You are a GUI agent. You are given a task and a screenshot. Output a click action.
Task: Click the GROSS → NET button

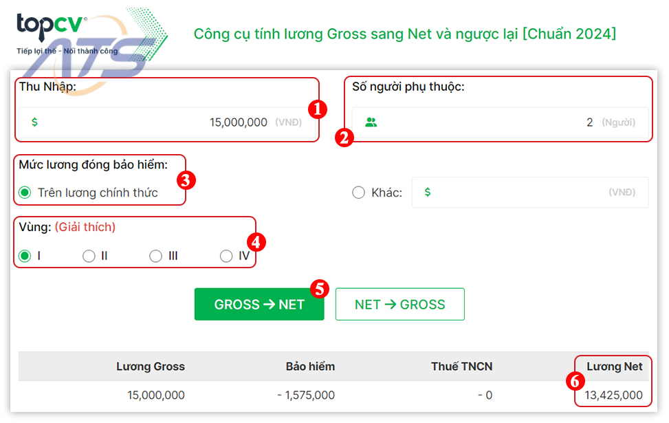pos(259,303)
